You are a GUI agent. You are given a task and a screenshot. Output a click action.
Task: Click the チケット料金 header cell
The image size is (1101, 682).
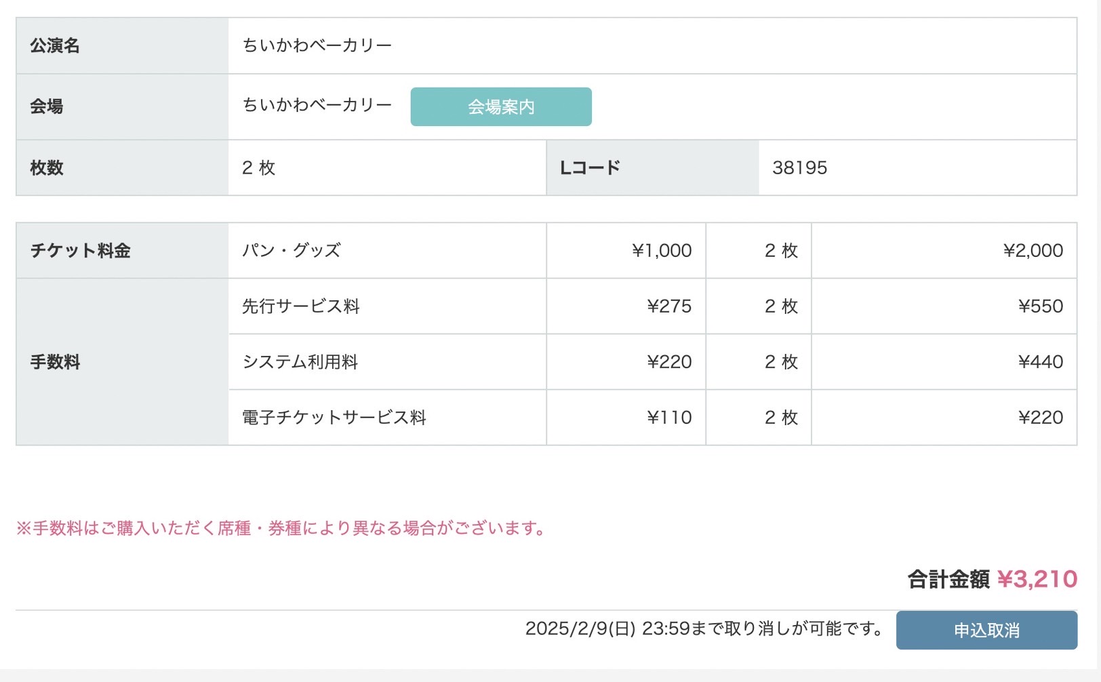click(80, 251)
